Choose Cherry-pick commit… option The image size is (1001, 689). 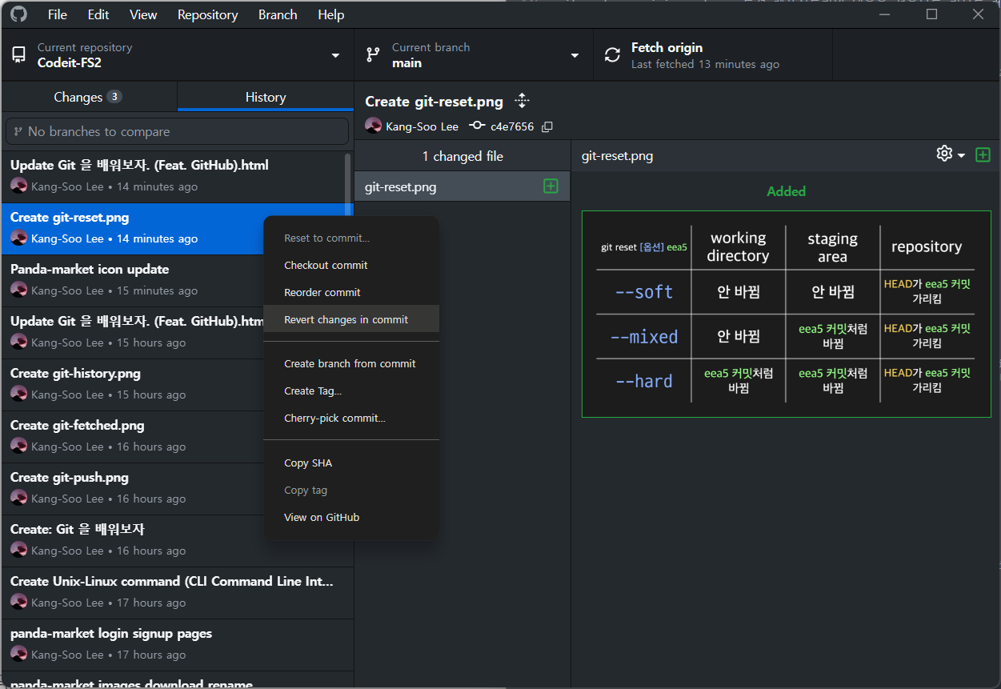[x=351, y=418]
